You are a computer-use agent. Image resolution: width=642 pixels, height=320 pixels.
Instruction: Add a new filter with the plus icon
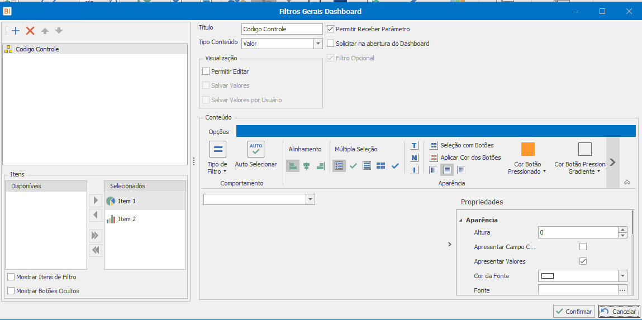coord(16,31)
